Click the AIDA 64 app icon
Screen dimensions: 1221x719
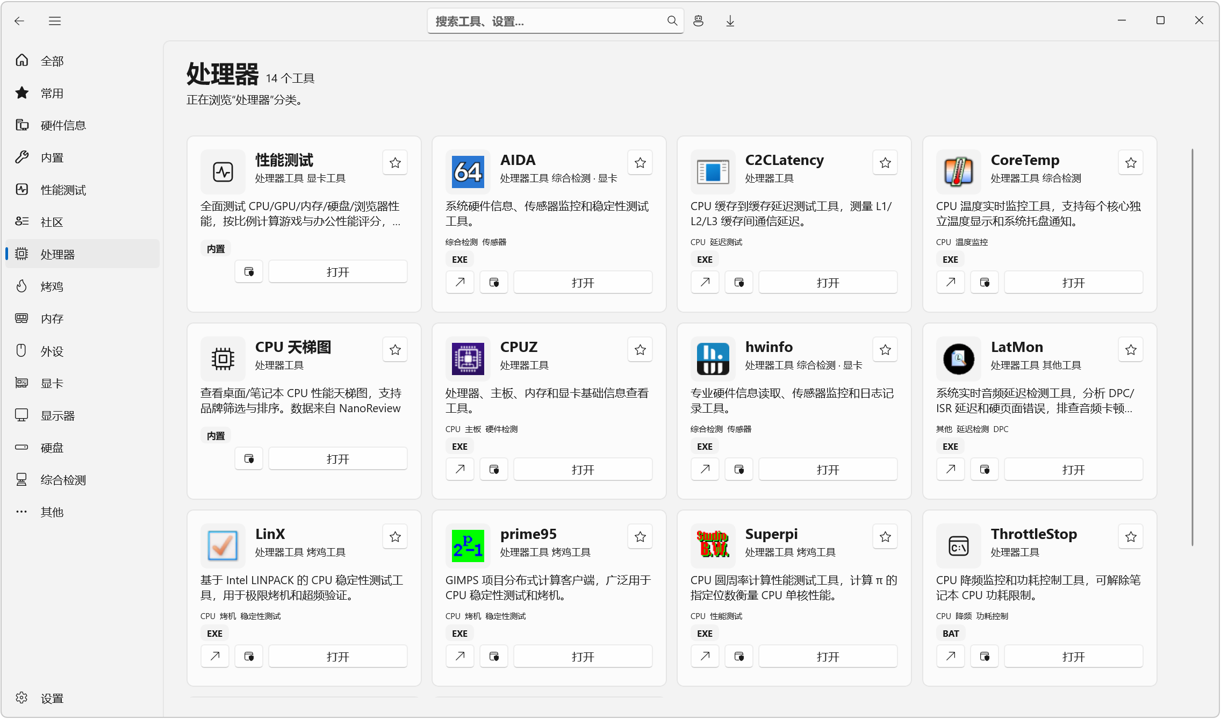click(x=468, y=172)
